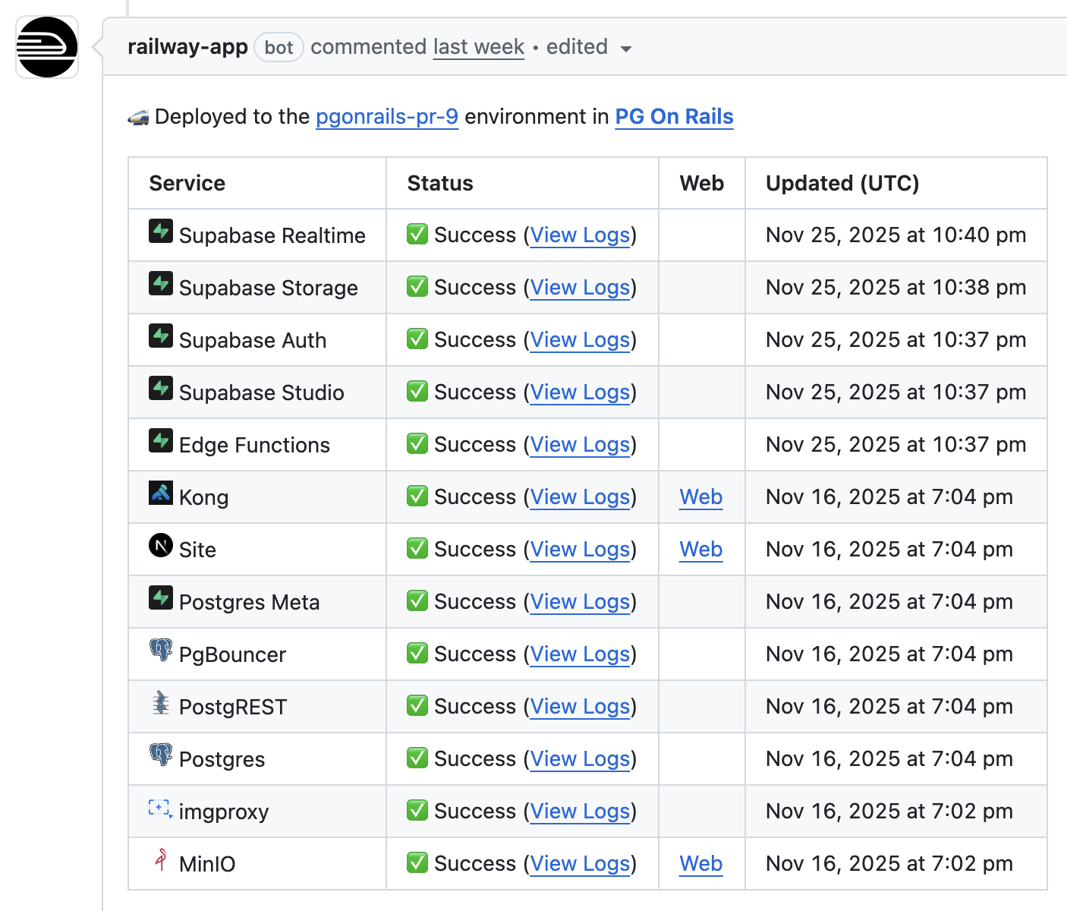
Task: Click the PgBouncer elephant icon
Action: [x=161, y=651]
